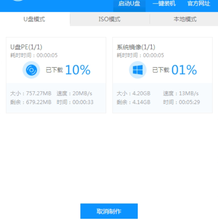Click 速度：20MB/s text
Viewport: 218px width, 220px height.
pos(74,93)
